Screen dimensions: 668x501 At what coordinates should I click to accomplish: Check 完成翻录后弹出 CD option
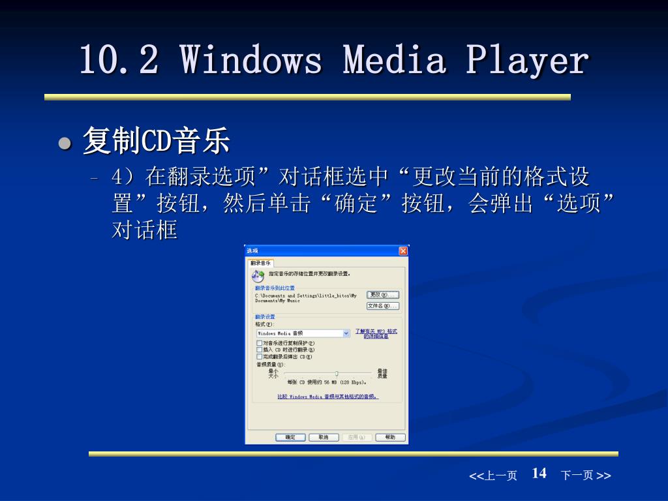click(x=259, y=357)
